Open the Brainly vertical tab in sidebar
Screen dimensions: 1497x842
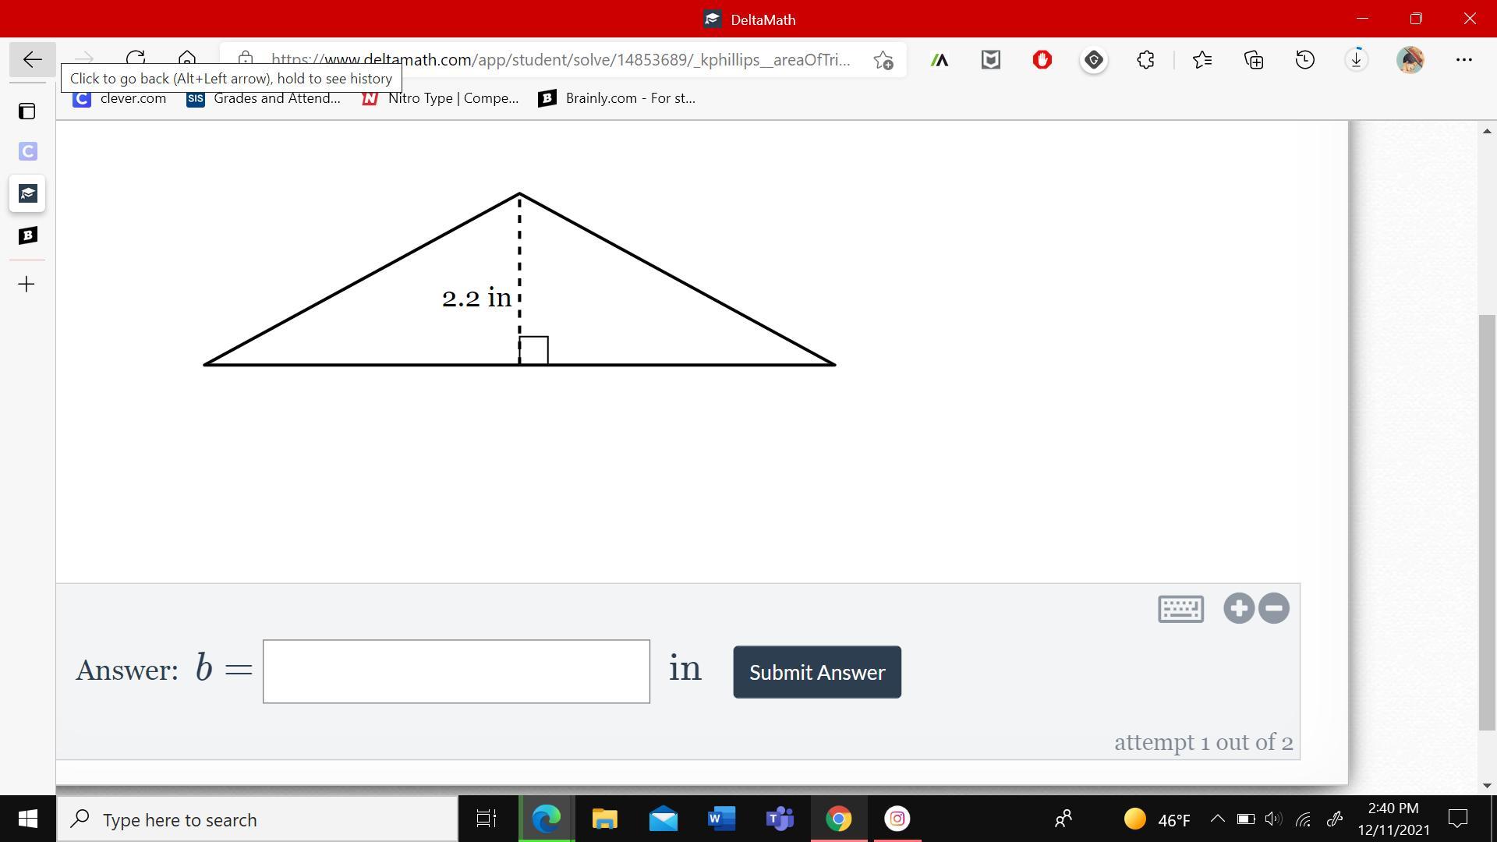click(27, 235)
